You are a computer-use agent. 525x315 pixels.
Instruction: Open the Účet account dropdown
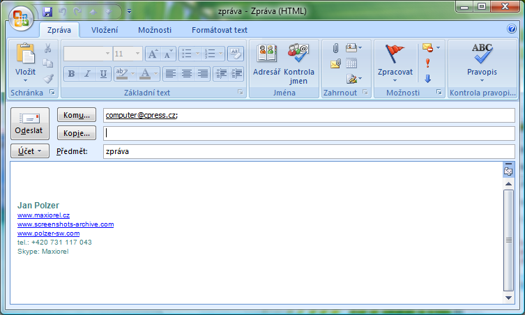pyautogui.click(x=30, y=151)
